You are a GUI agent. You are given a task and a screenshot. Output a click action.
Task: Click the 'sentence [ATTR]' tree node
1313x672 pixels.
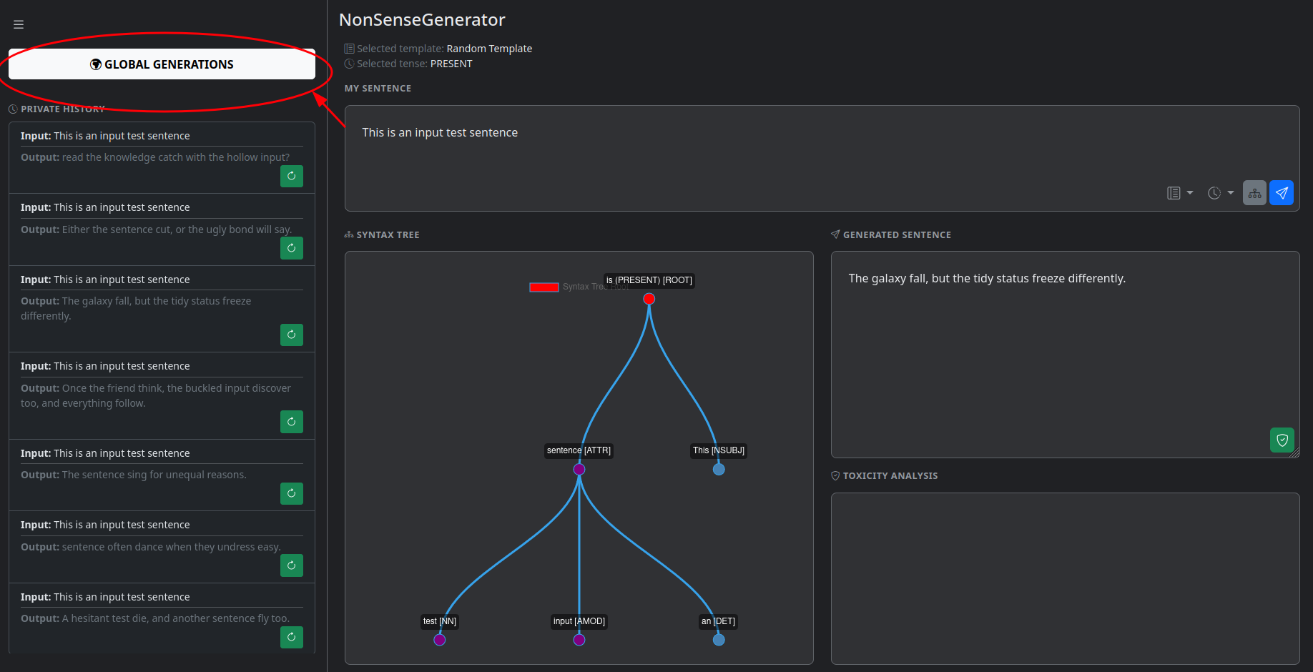(579, 469)
